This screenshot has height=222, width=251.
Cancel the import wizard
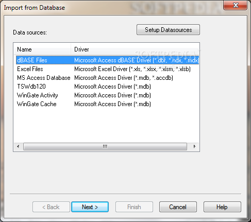(x=178, y=207)
